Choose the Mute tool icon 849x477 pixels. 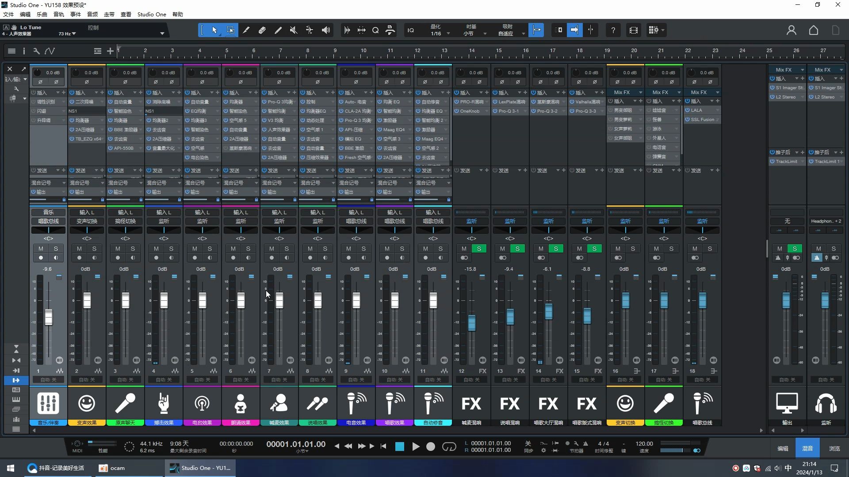[293, 30]
